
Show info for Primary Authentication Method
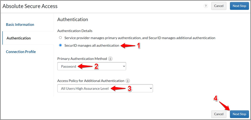[x=110, y=59]
